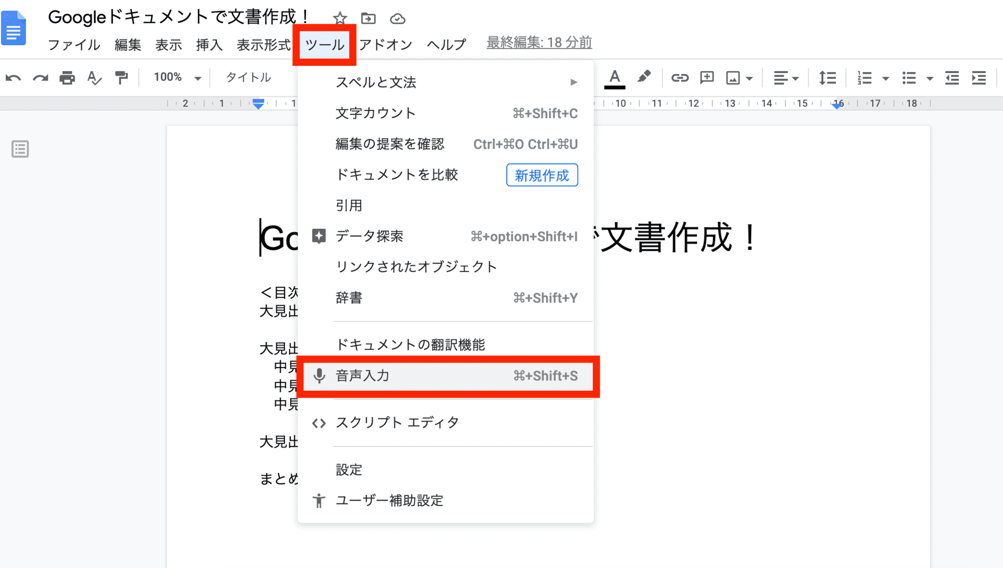Click the insert link icon

point(679,78)
